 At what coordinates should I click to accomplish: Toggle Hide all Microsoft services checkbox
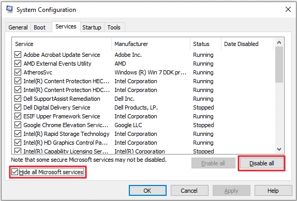click(x=15, y=172)
